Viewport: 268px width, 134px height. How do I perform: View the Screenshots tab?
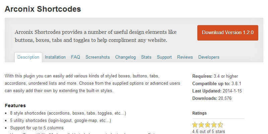[97, 57]
